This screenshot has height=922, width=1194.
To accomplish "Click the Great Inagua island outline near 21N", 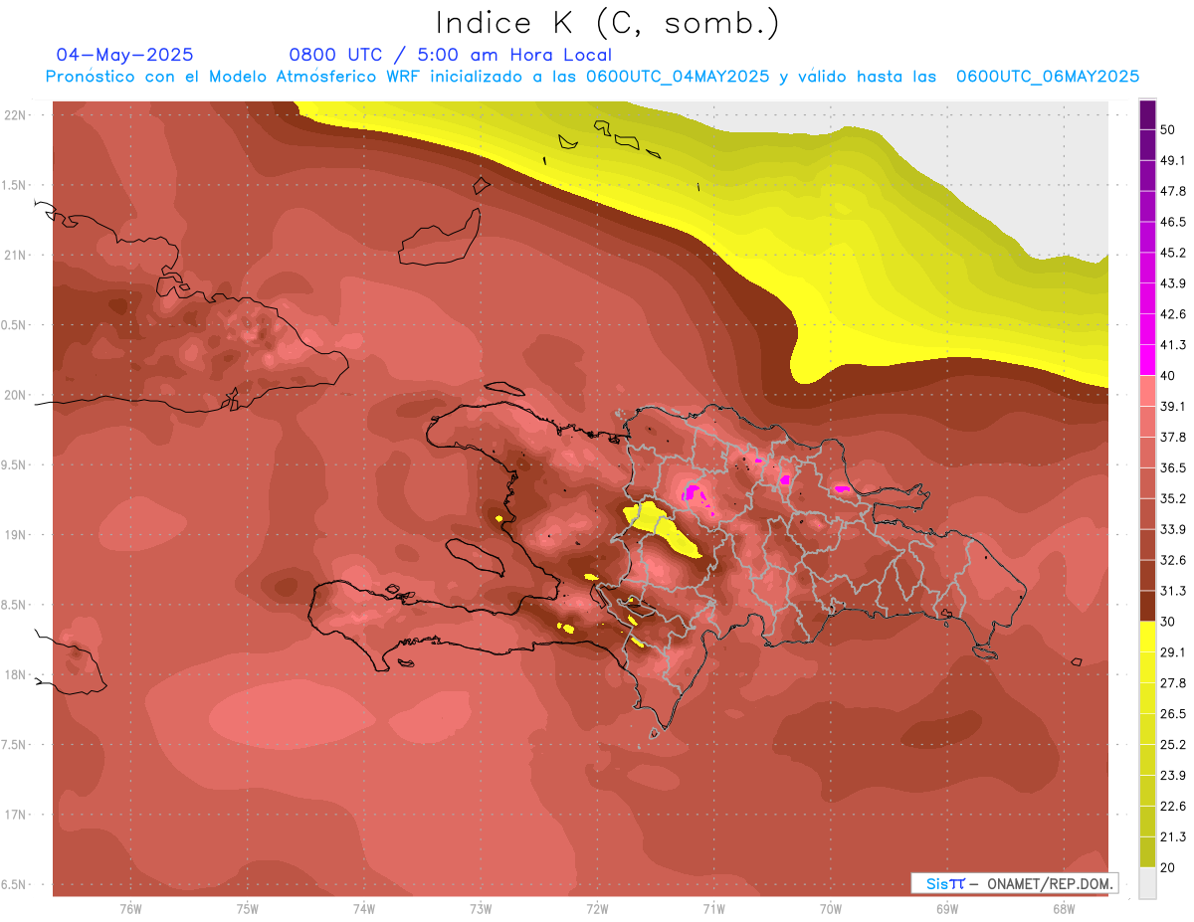I will pos(441,239).
